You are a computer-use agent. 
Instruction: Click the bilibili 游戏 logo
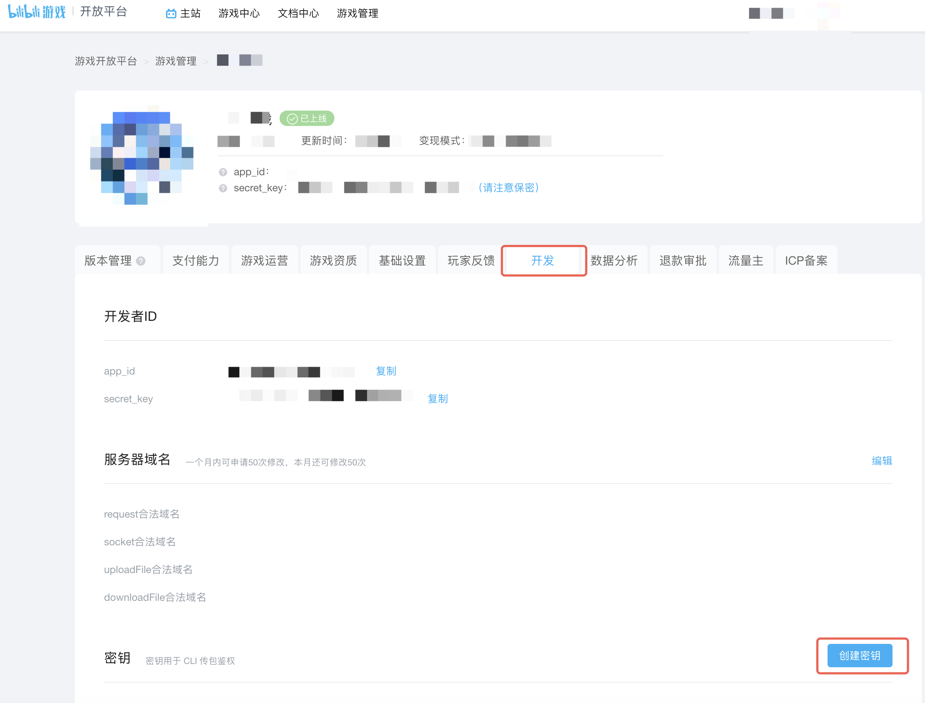pyautogui.click(x=37, y=12)
